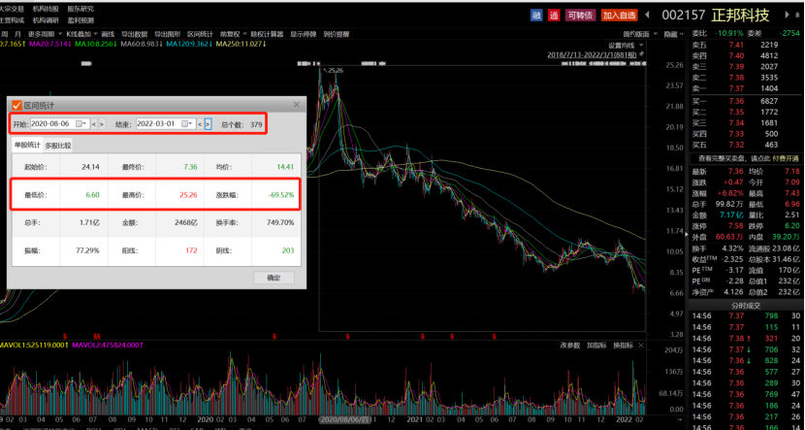
Task: Click the 分时成交 panel header
Action: (x=747, y=306)
